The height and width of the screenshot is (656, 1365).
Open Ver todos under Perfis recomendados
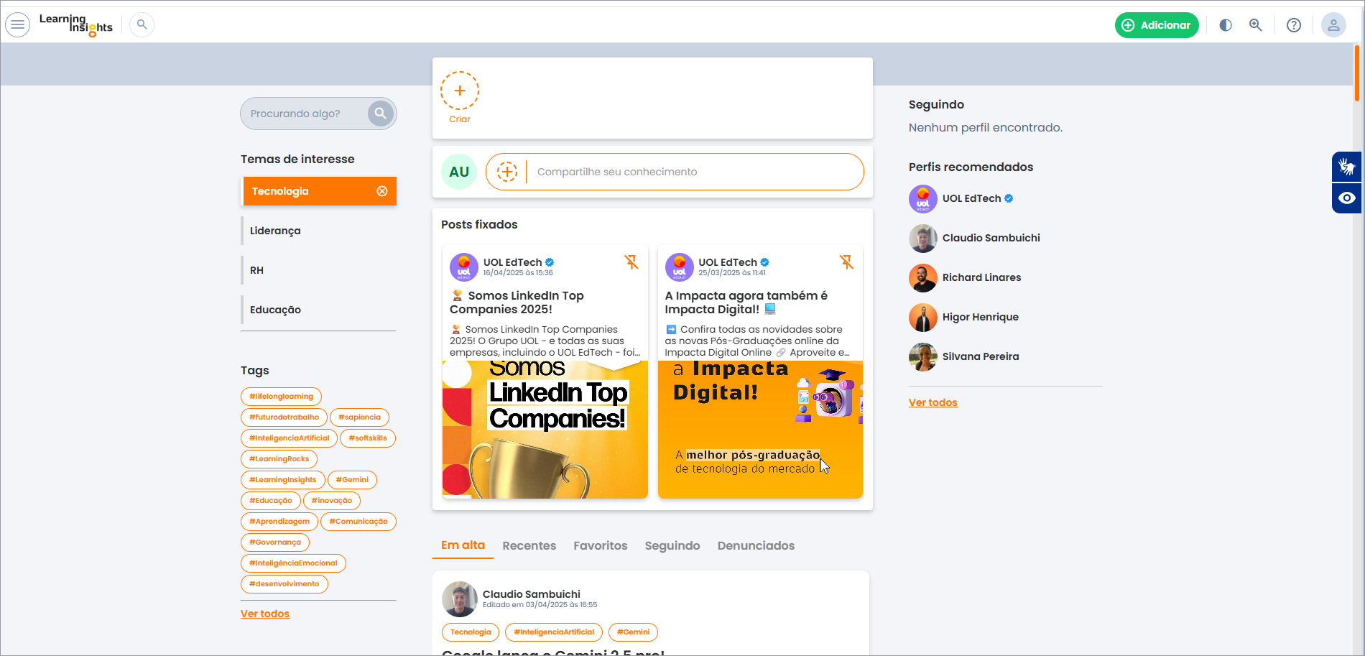pyautogui.click(x=933, y=402)
